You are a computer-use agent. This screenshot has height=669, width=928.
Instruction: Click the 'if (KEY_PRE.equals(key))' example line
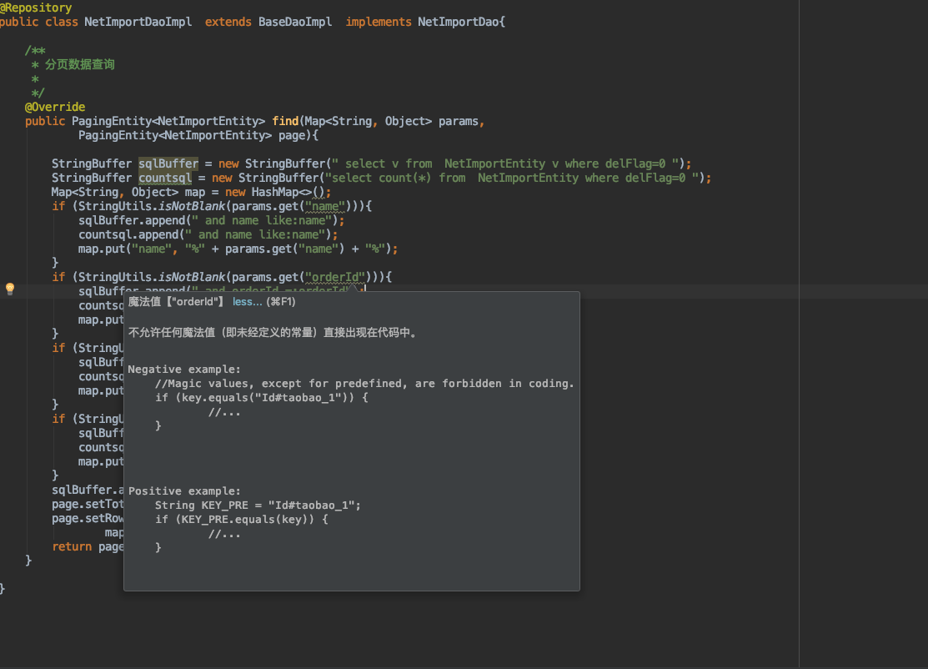coord(242,520)
